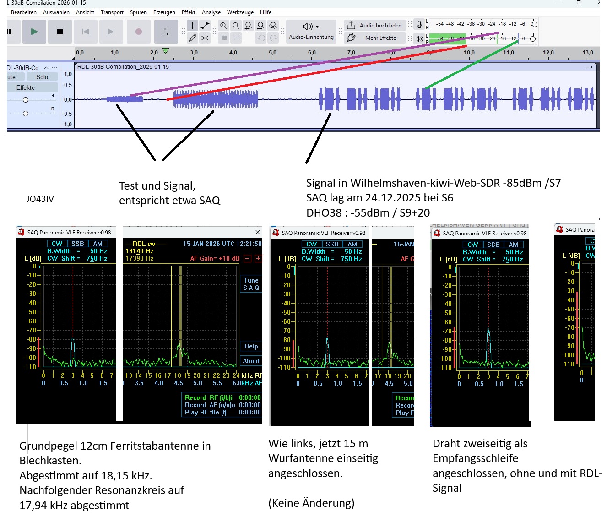Pick the Draw pencil tool
Image resolution: width=607 pixels, height=522 pixels.
[x=193, y=38]
